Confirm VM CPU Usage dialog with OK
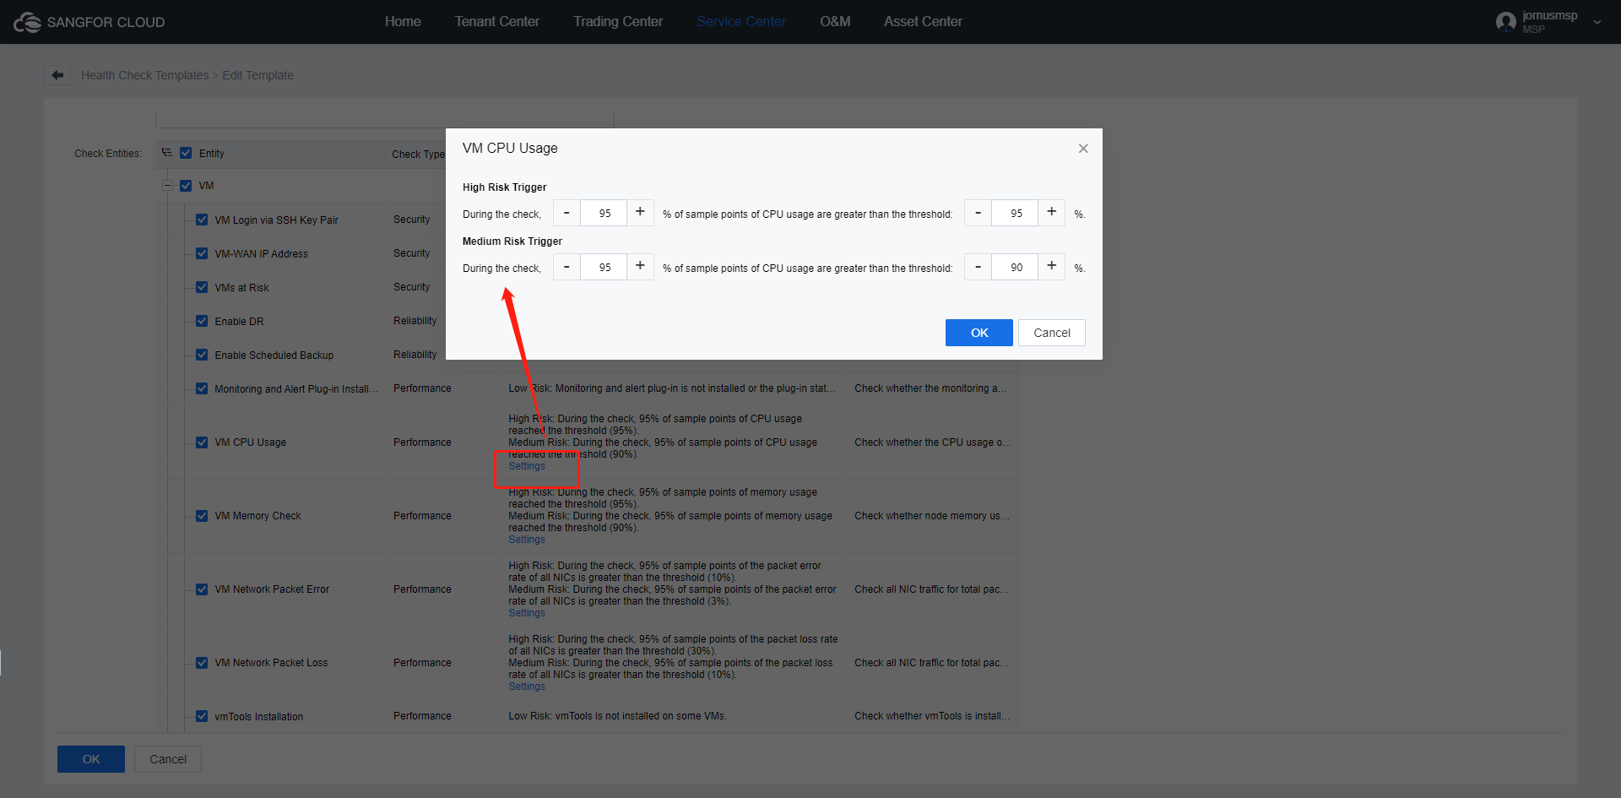The height and width of the screenshot is (798, 1621). click(979, 333)
